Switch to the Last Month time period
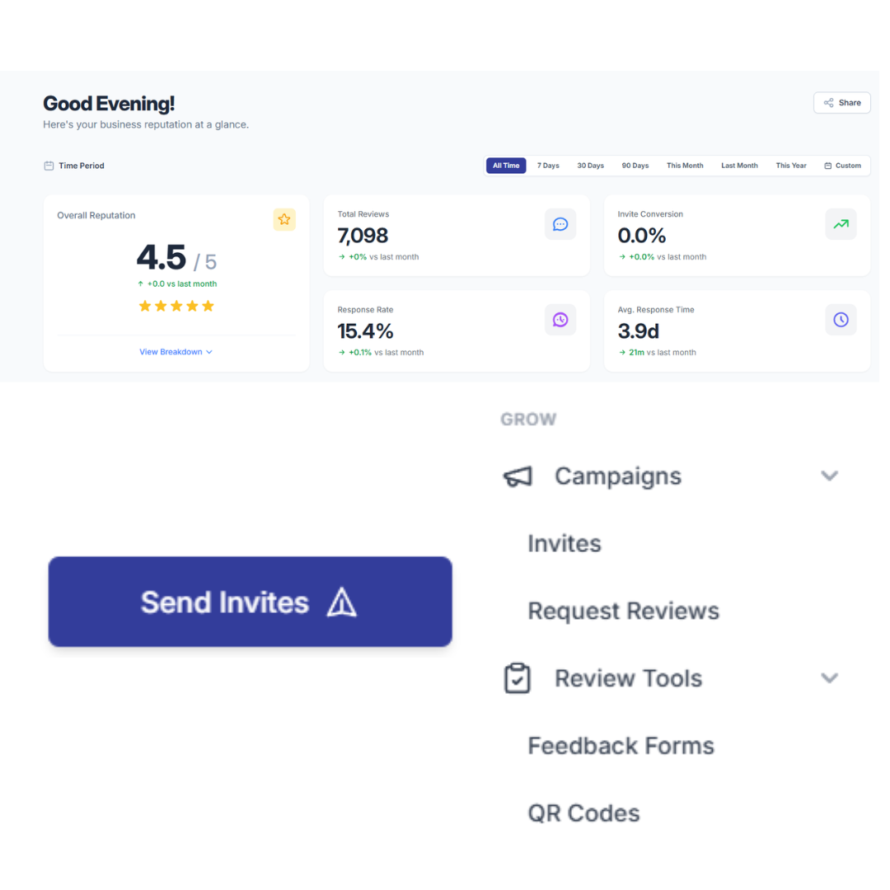The height and width of the screenshot is (890, 890). (x=738, y=165)
